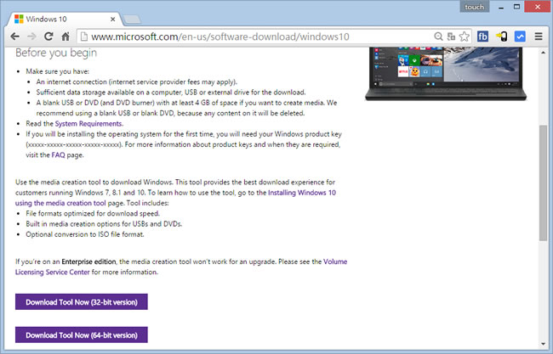Click the forward navigation arrow
The image size is (553, 354).
point(31,37)
